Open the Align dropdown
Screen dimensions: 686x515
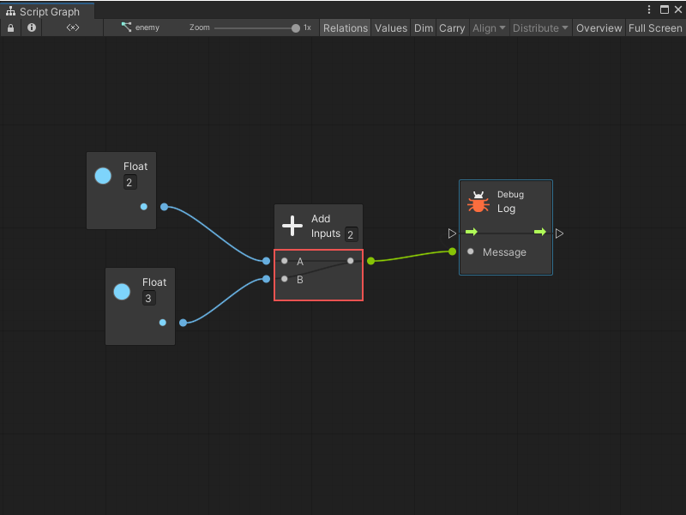(489, 27)
